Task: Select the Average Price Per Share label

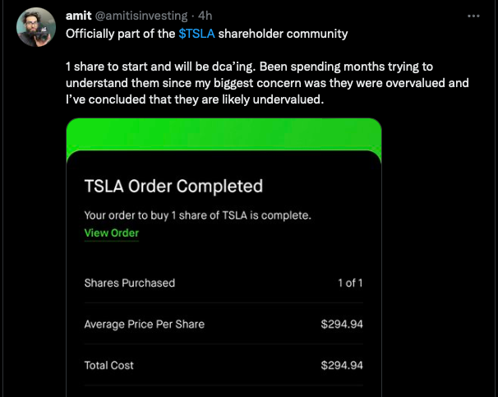Action: (144, 324)
